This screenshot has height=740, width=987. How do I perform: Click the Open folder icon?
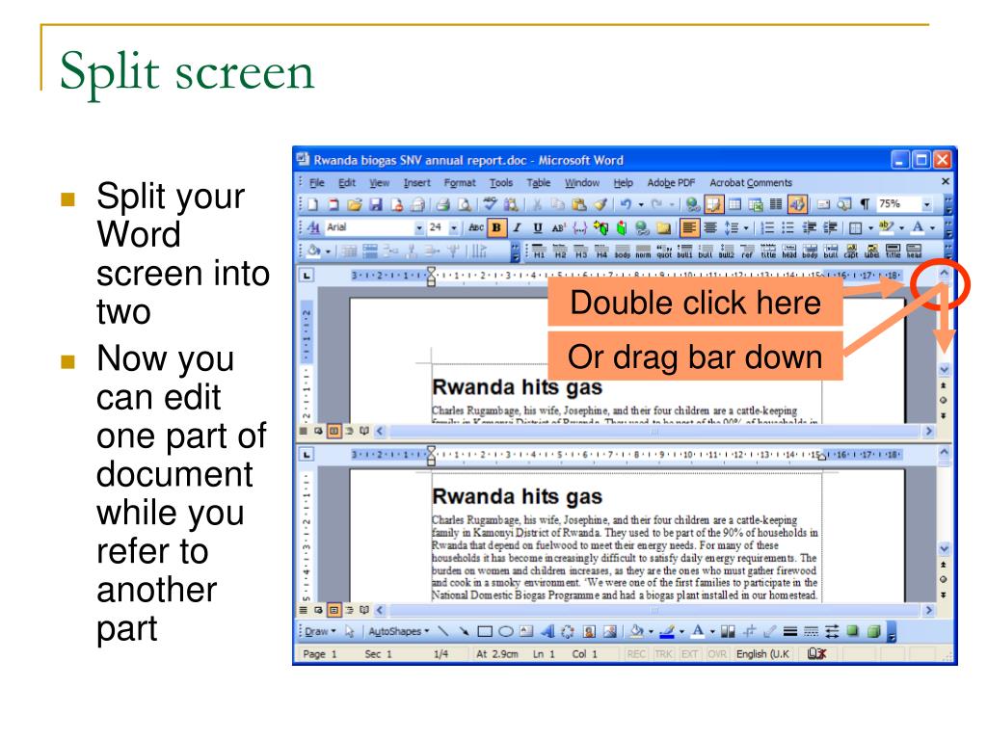pyautogui.click(x=355, y=204)
